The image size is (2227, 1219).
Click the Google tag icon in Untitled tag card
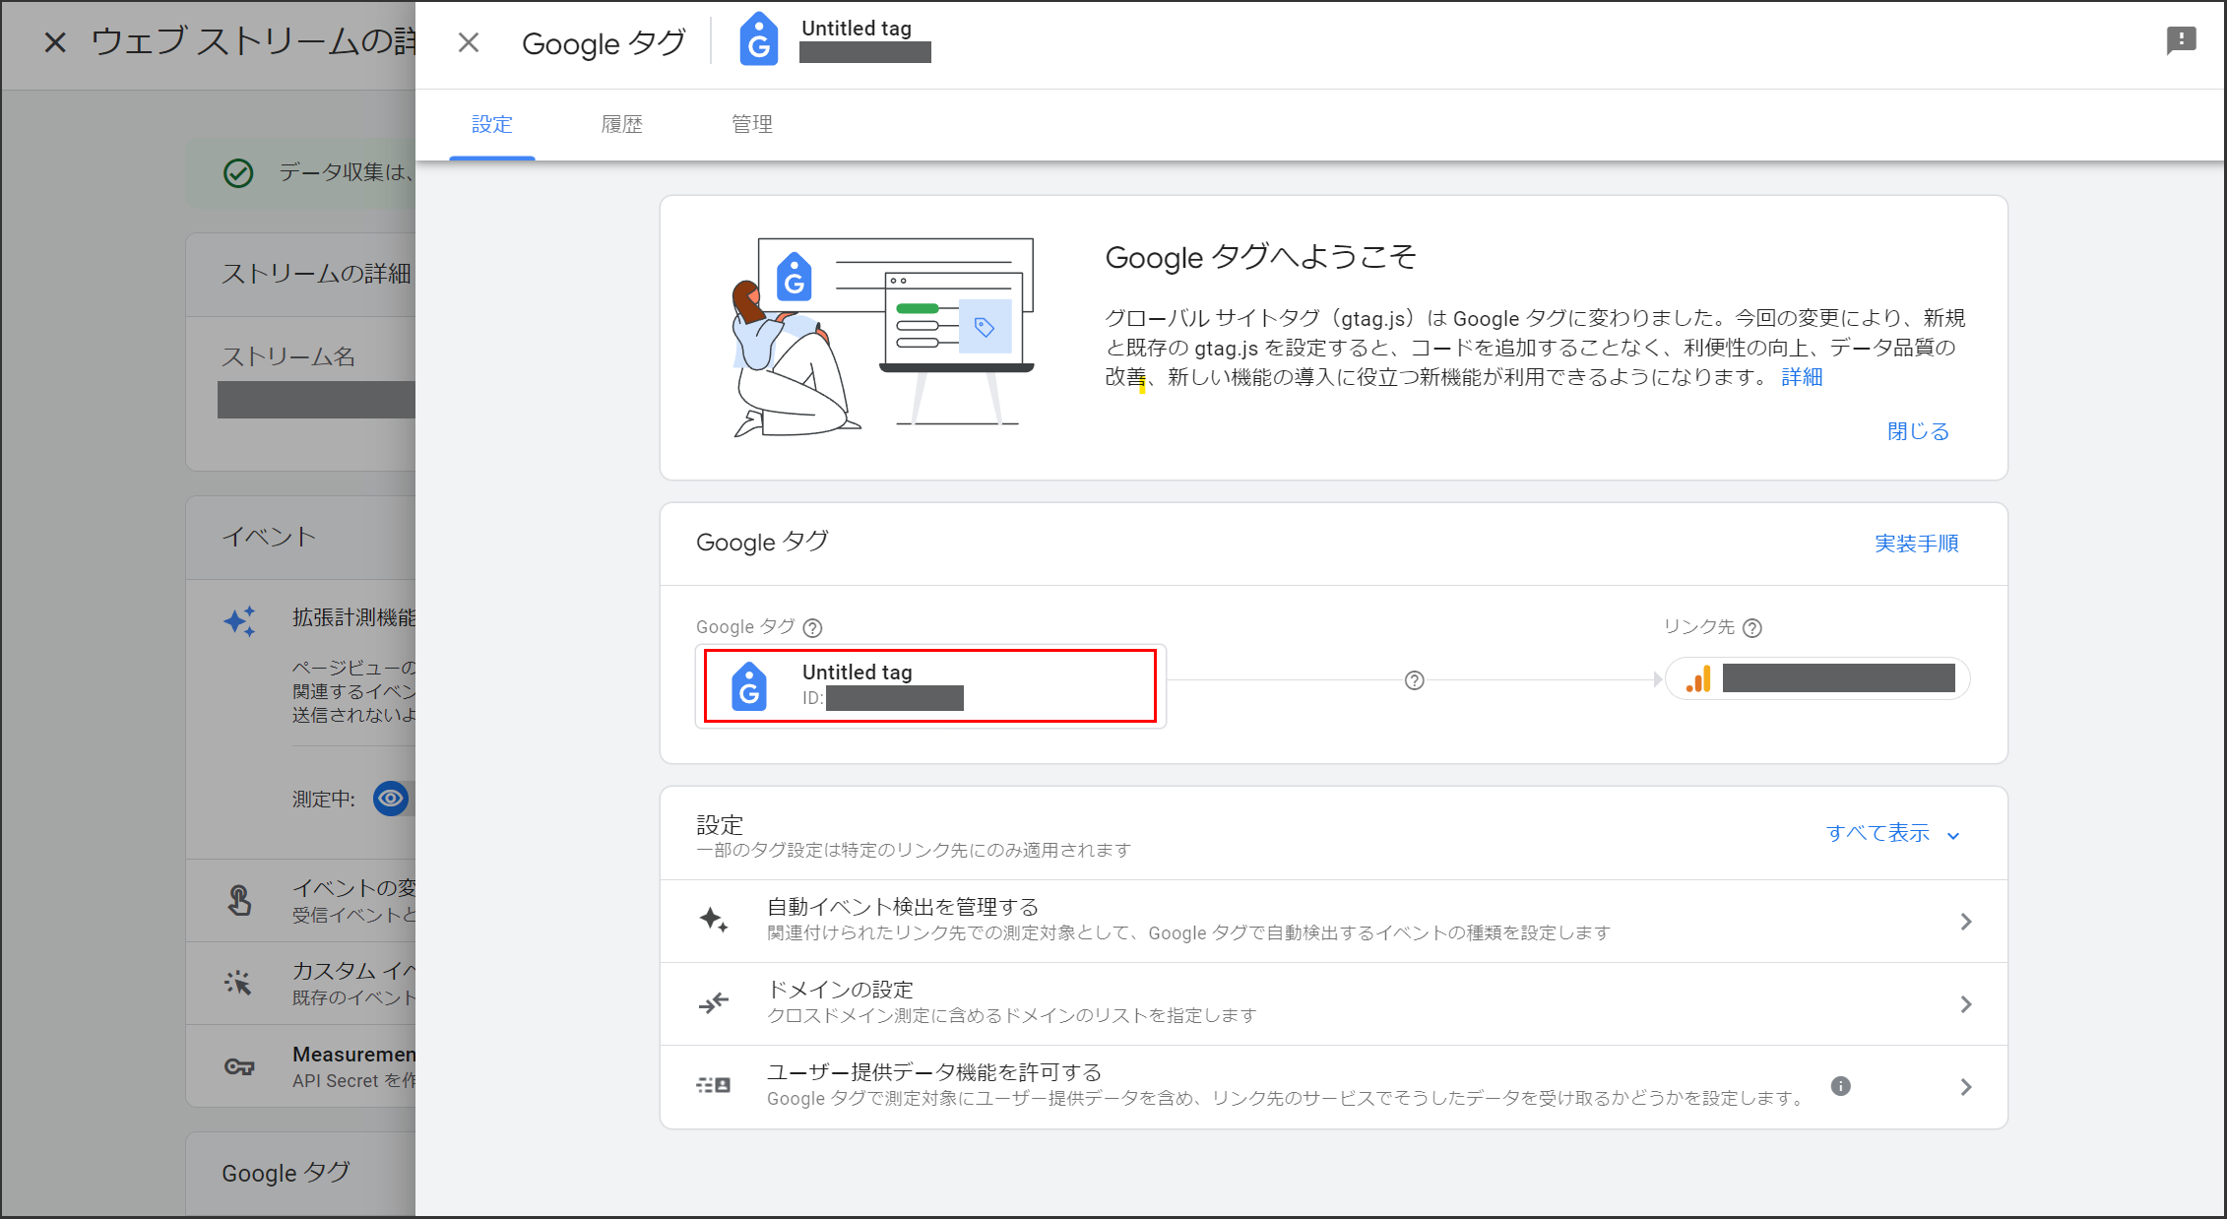[749, 685]
